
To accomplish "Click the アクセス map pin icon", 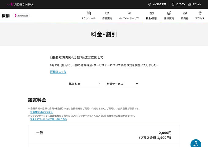I will 200,13.
